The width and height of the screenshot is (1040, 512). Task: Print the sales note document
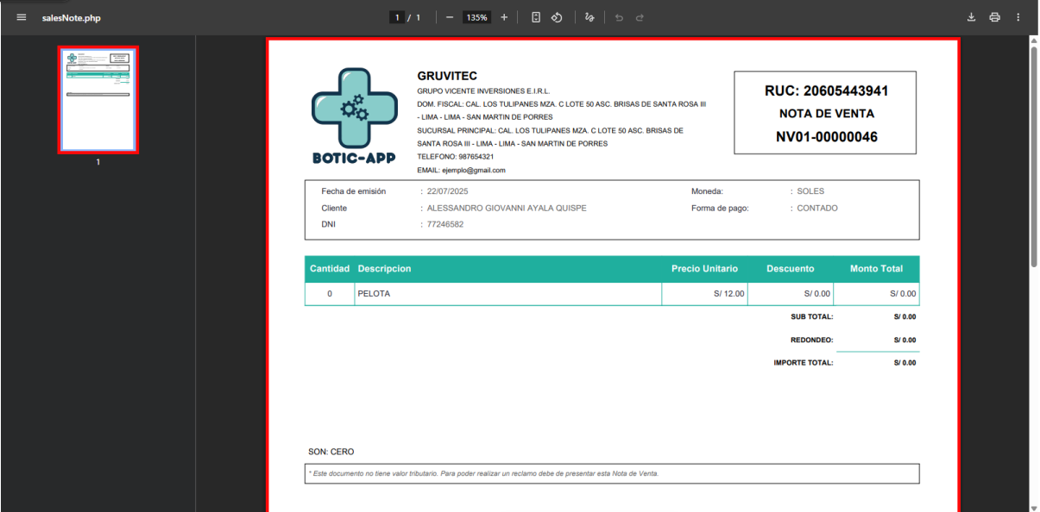(994, 17)
